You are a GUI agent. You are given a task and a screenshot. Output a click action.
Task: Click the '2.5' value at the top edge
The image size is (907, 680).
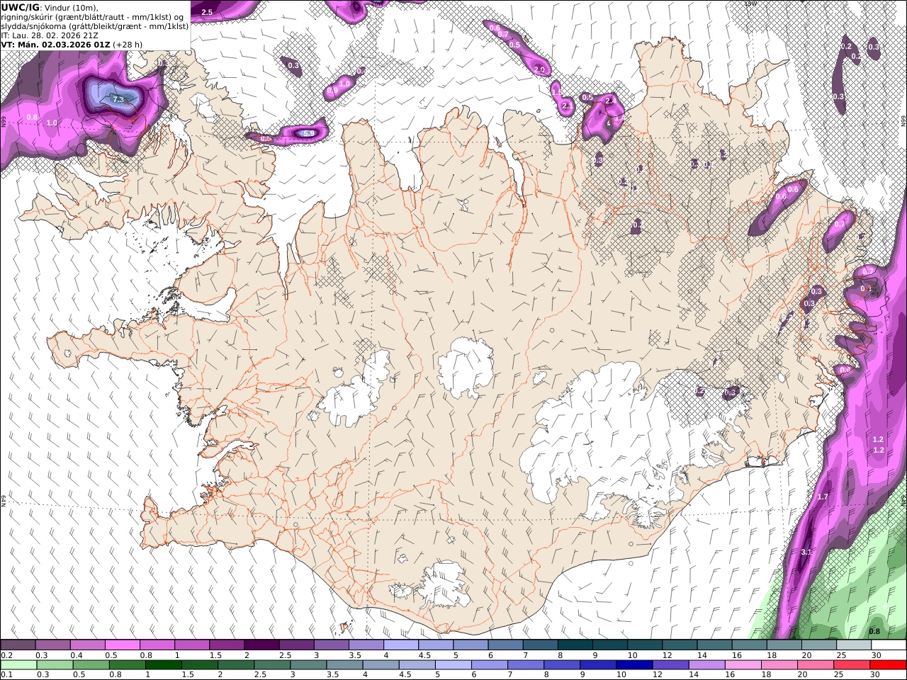pos(207,12)
